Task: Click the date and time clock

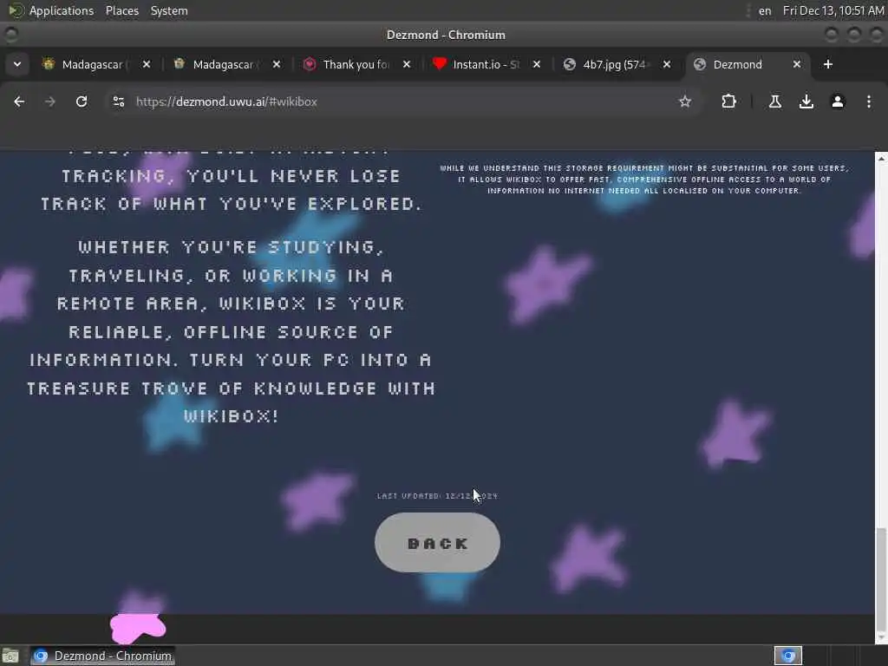Action: (x=833, y=10)
